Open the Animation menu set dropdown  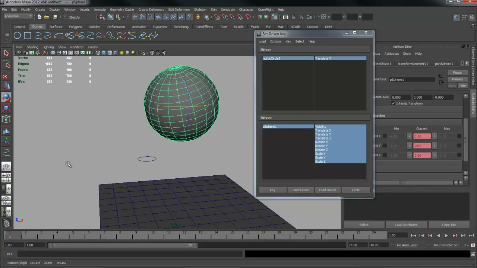(x=18, y=16)
